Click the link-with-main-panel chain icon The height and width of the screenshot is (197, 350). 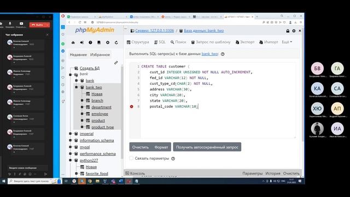click(x=116, y=63)
